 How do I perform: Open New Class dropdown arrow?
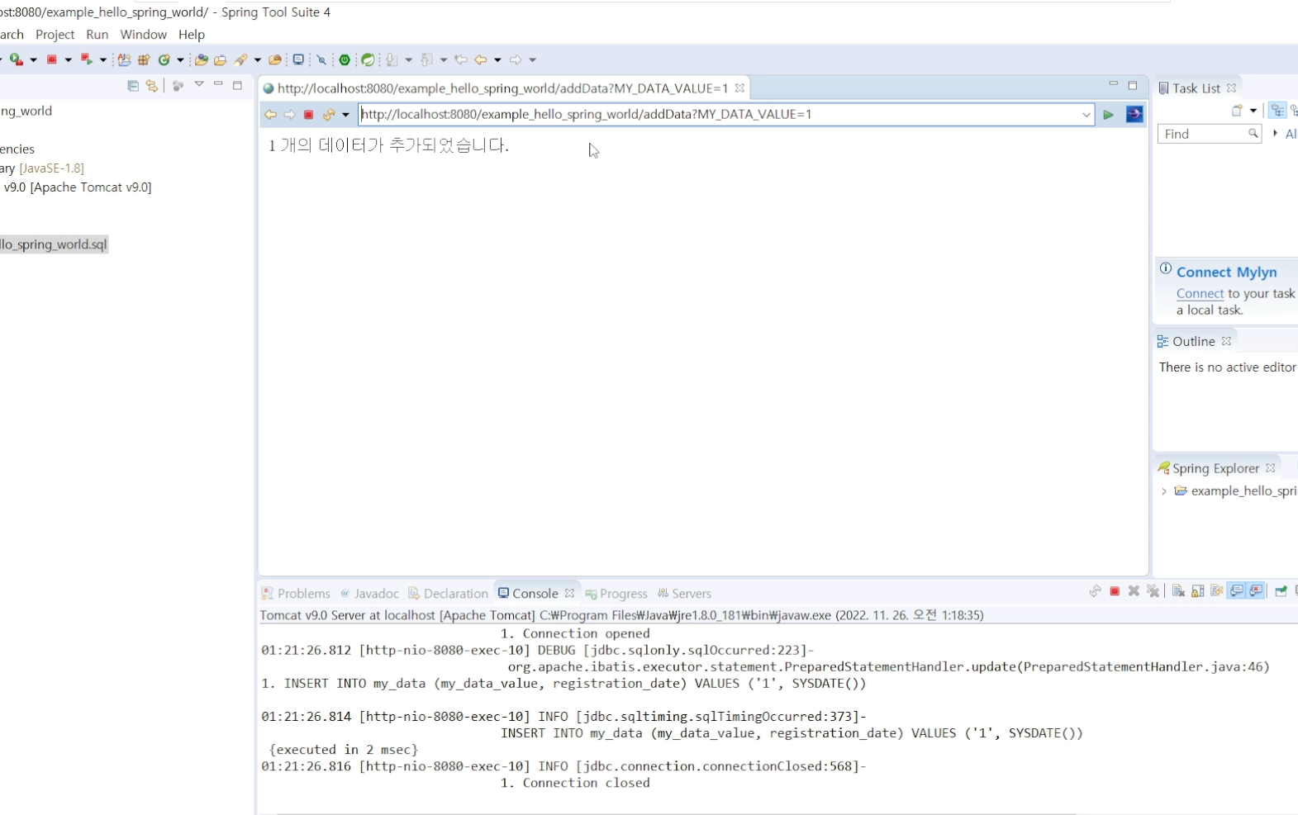(x=180, y=59)
